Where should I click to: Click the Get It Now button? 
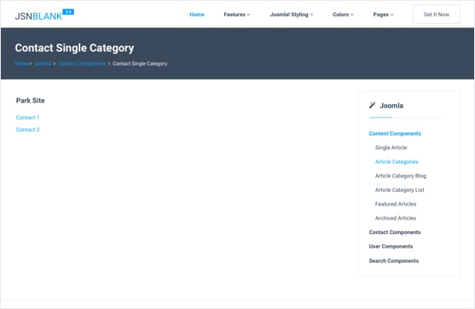point(437,15)
